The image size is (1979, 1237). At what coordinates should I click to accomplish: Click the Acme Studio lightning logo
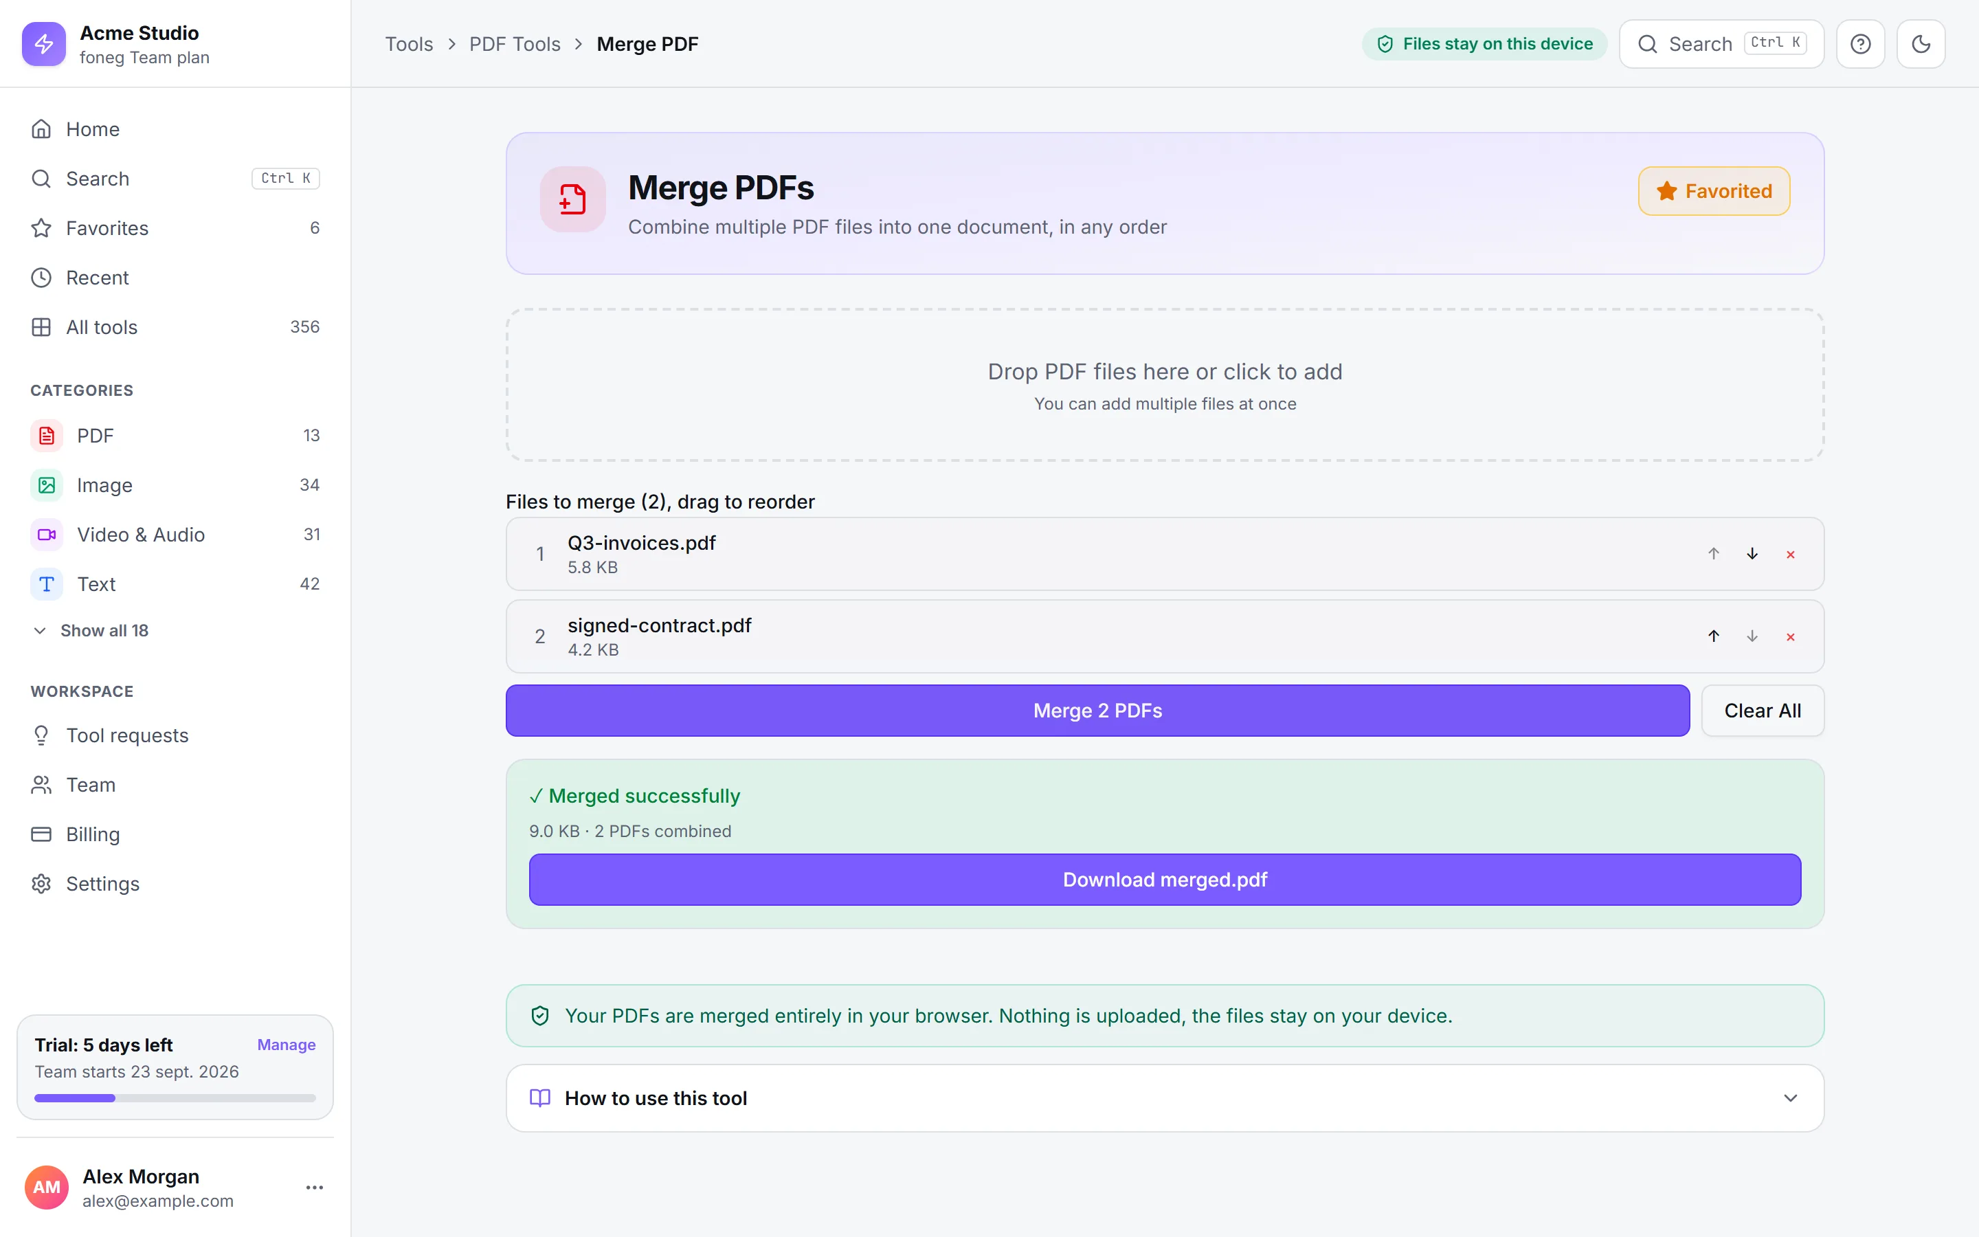44,44
